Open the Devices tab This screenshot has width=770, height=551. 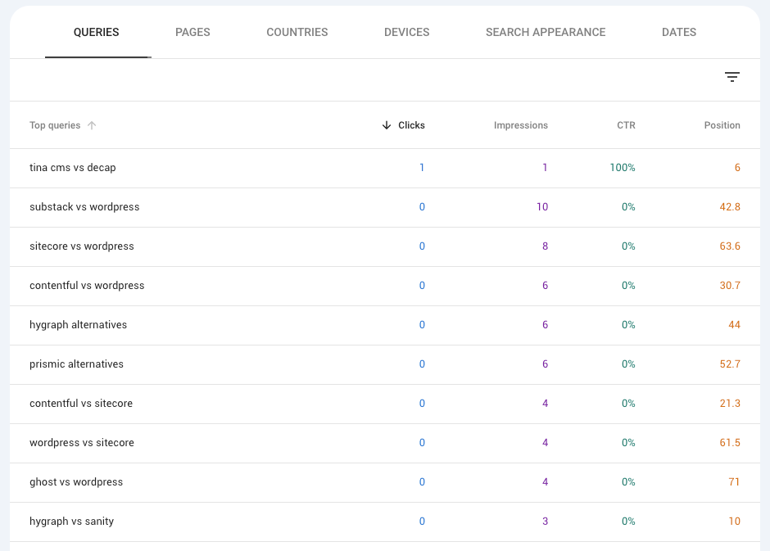click(x=406, y=33)
